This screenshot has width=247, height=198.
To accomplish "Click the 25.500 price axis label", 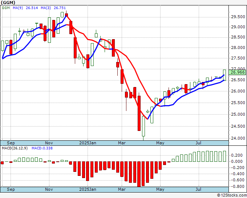I will 238,103.
